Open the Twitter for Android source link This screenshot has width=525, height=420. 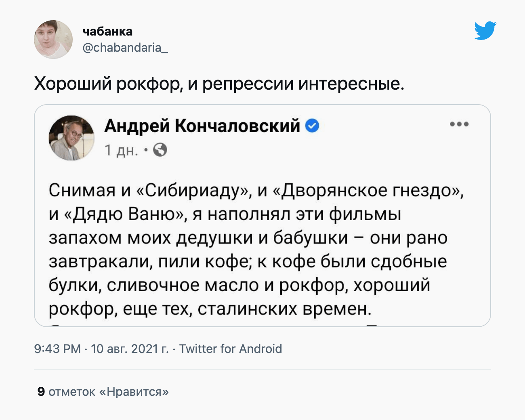pyautogui.click(x=231, y=349)
